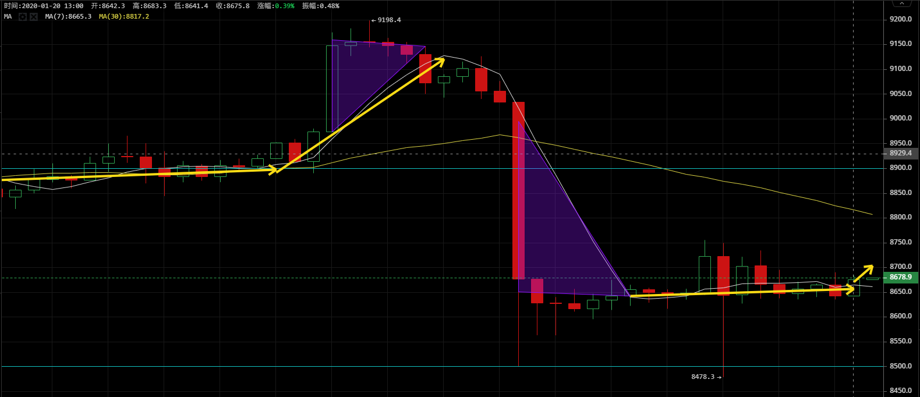Viewport: 920px width, 397px height.
Task: Click the 8478.3 low price marker
Action: pyautogui.click(x=706, y=377)
